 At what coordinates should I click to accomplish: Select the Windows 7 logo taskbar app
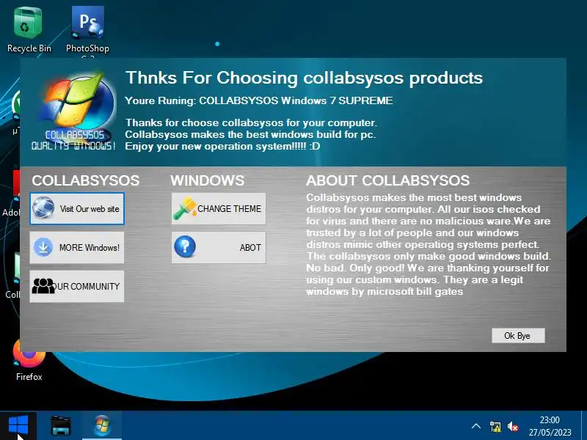(102, 425)
